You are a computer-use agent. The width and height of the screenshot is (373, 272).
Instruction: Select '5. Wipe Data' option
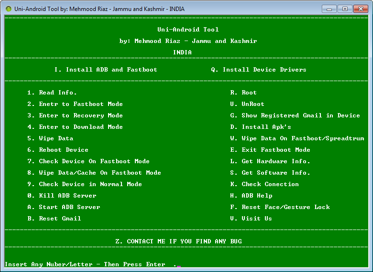pos(50,138)
